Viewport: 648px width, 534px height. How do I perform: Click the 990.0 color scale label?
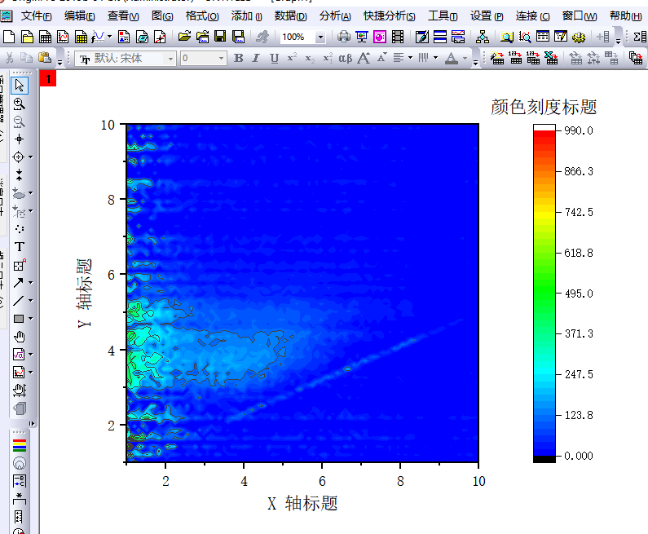point(579,130)
